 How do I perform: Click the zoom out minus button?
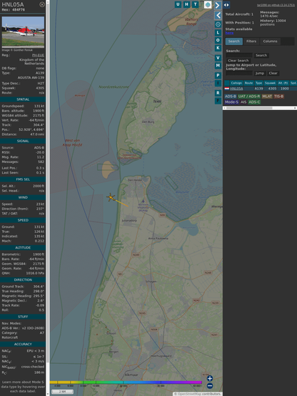pyautogui.click(x=210, y=386)
